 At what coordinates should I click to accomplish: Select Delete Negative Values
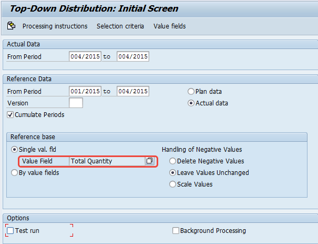[172, 161]
